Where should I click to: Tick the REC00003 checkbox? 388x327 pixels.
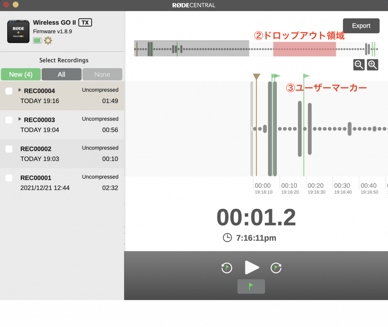point(9,120)
